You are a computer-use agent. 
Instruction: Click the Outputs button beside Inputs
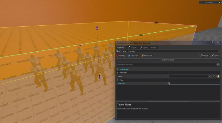coord(204,55)
